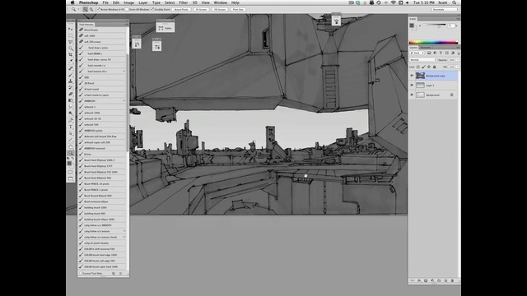Image resolution: width=527 pixels, height=296 pixels.
Task: Hide the Background copy layer
Action: [412, 76]
